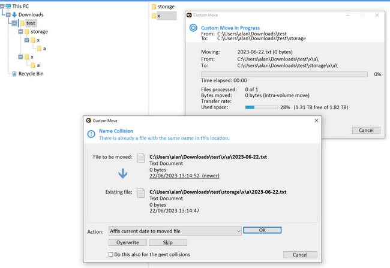The height and width of the screenshot is (268, 390).
Task: Click the 0 of 1 files processed value
Action: tap(251, 89)
